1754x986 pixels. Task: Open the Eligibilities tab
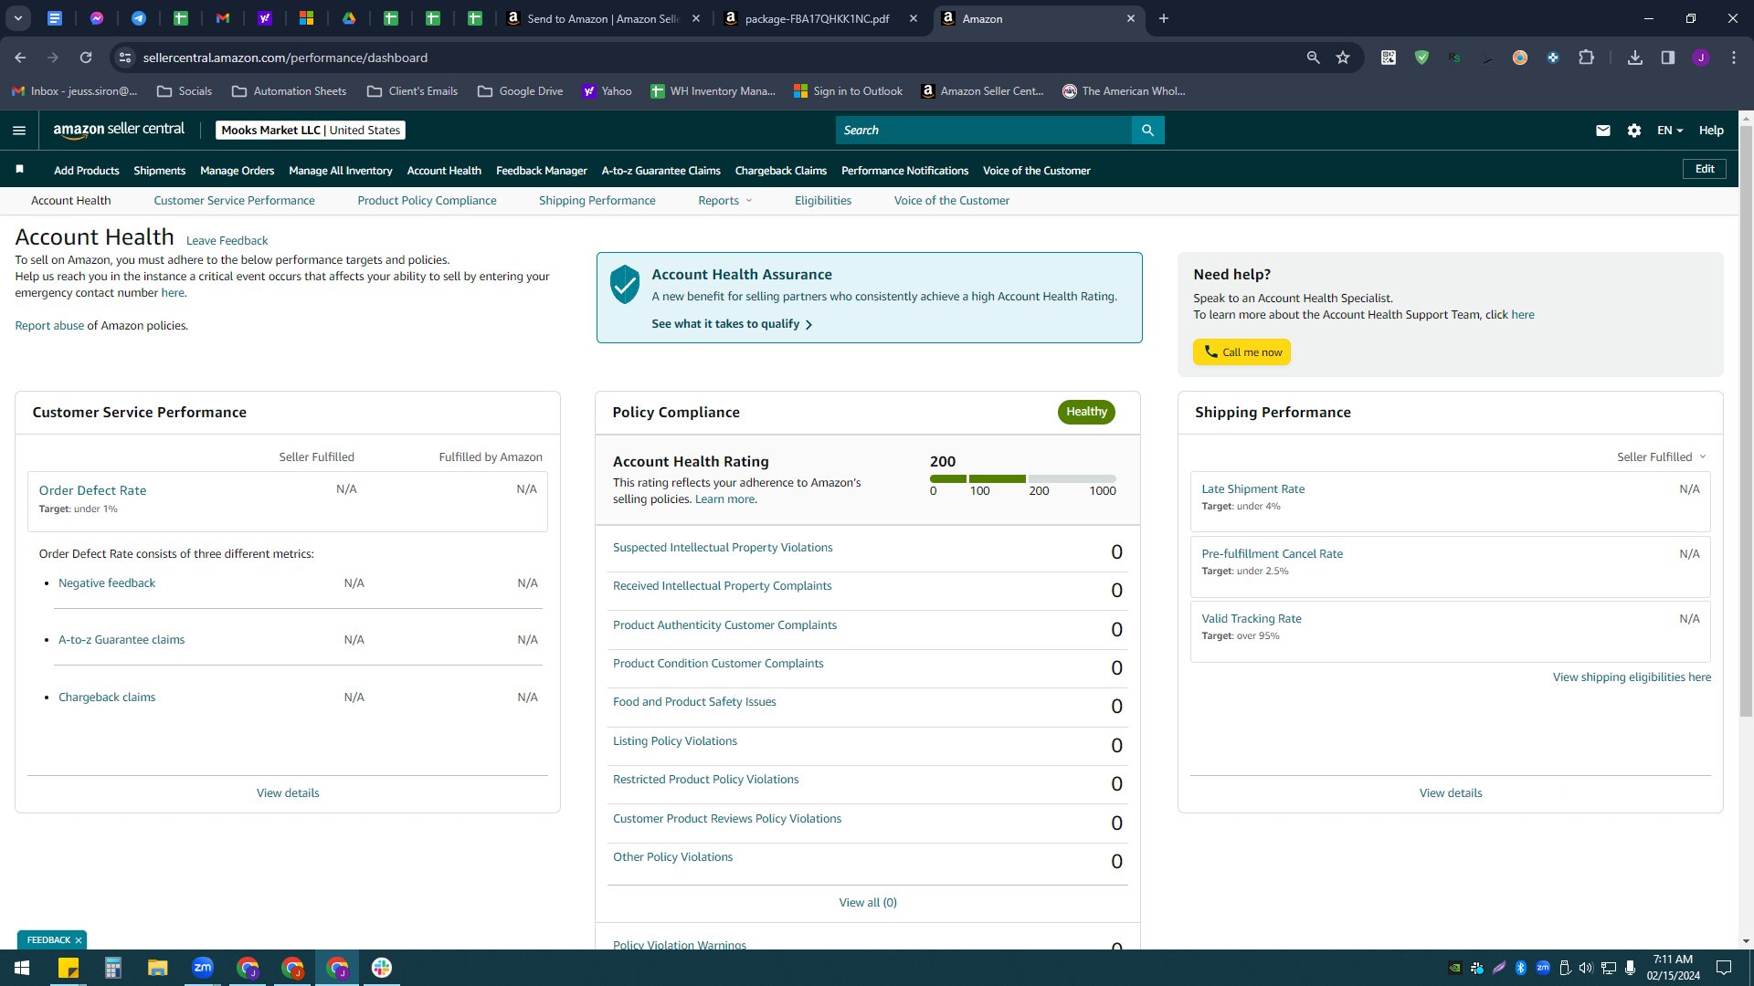[822, 201]
